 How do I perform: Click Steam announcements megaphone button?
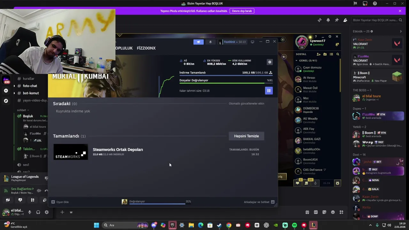click(x=198, y=42)
